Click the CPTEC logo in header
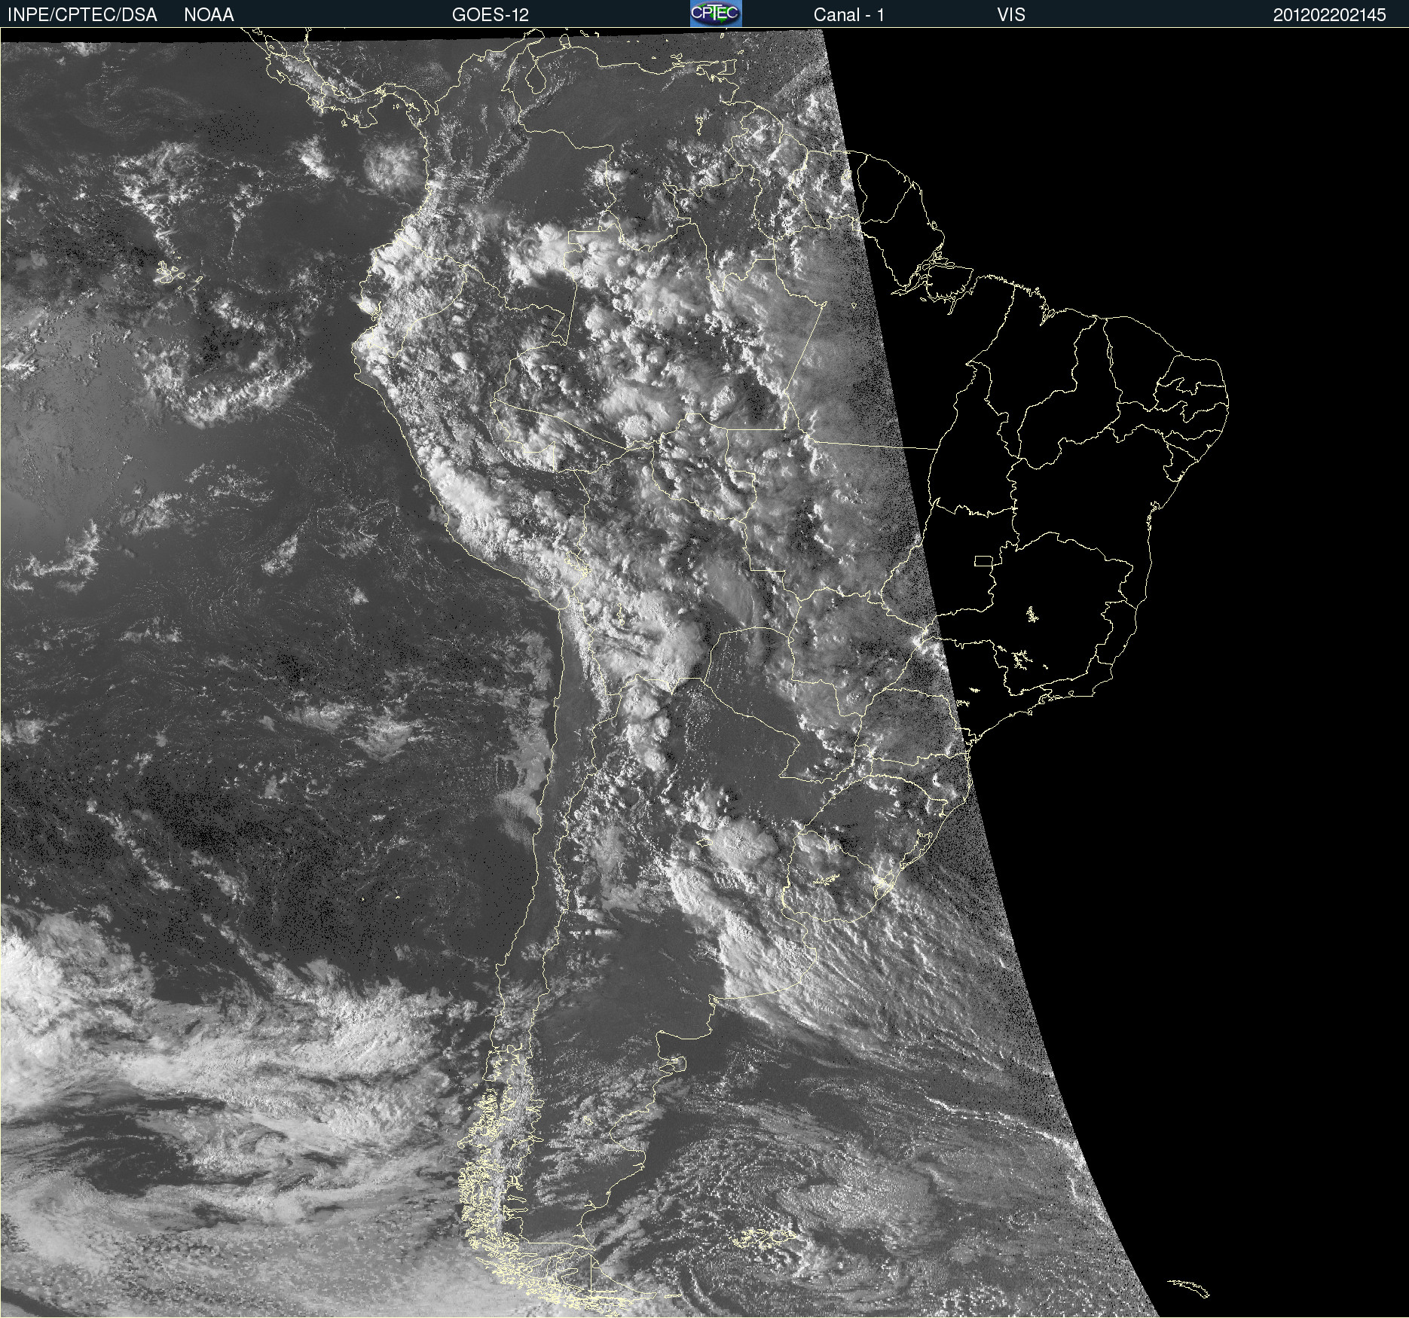The image size is (1409, 1318). point(716,14)
